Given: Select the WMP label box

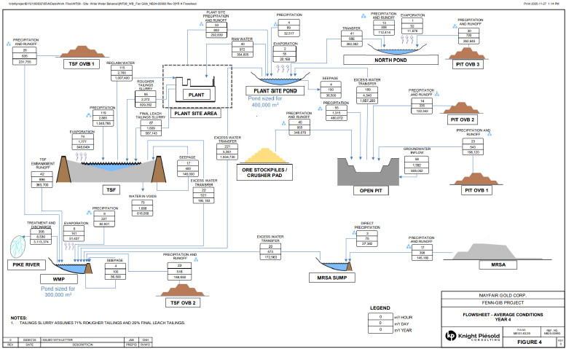Looking at the screenshot, I should [59, 279].
